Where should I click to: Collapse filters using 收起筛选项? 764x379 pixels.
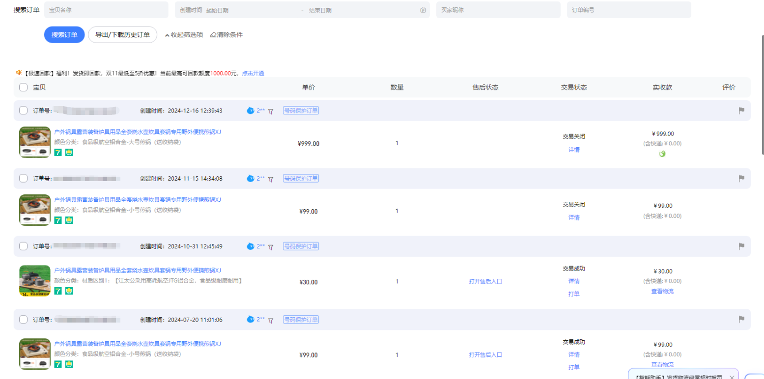[184, 35]
